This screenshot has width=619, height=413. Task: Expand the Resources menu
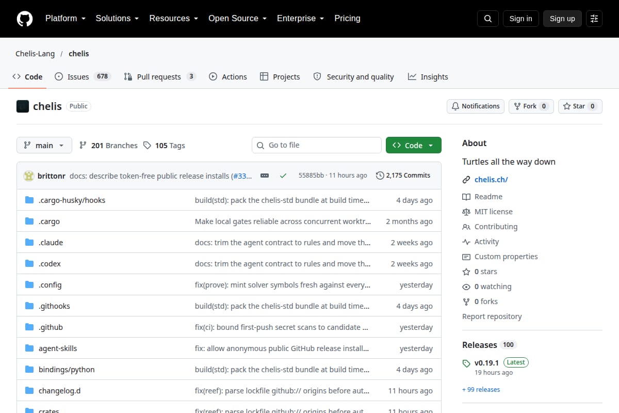(174, 19)
